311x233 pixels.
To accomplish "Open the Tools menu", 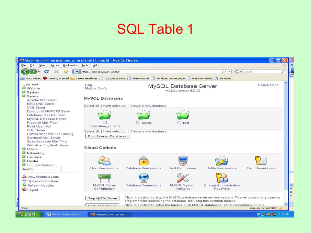I will pos(85,65).
